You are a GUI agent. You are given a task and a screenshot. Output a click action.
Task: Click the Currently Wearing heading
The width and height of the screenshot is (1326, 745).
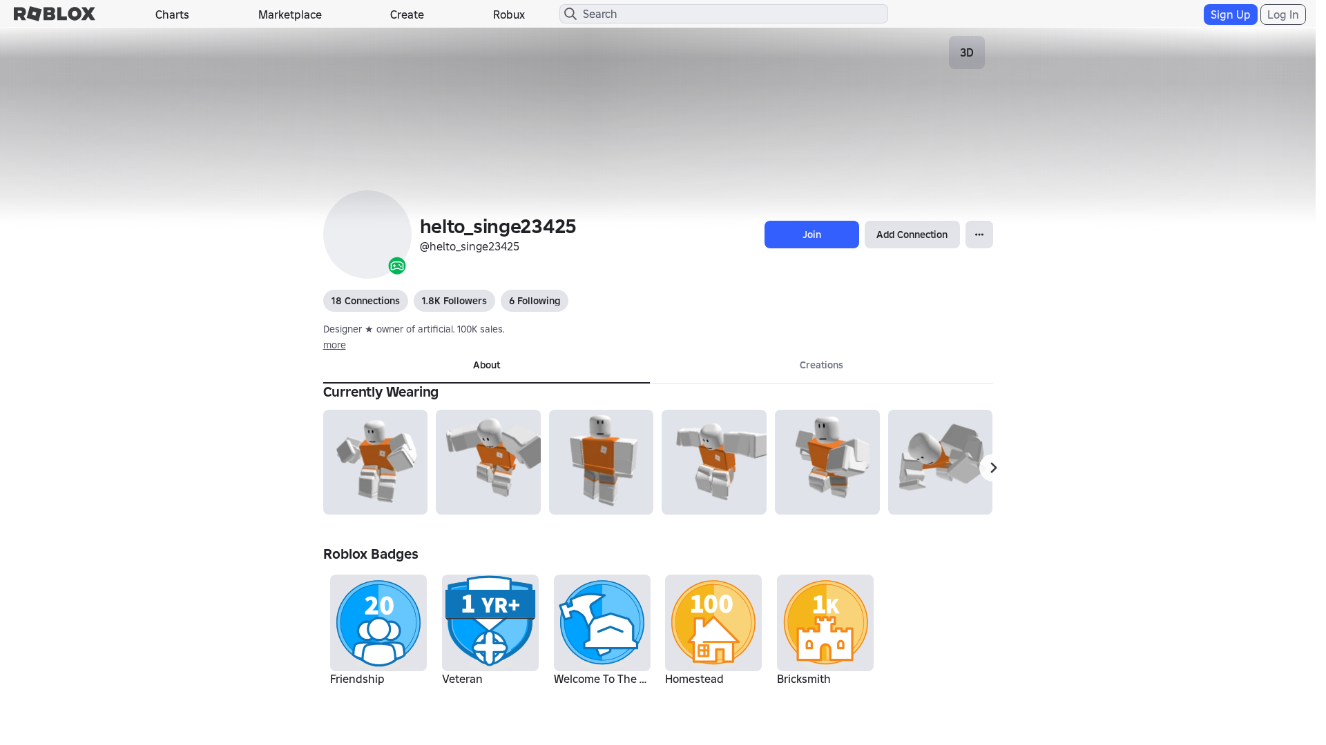[381, 392]
